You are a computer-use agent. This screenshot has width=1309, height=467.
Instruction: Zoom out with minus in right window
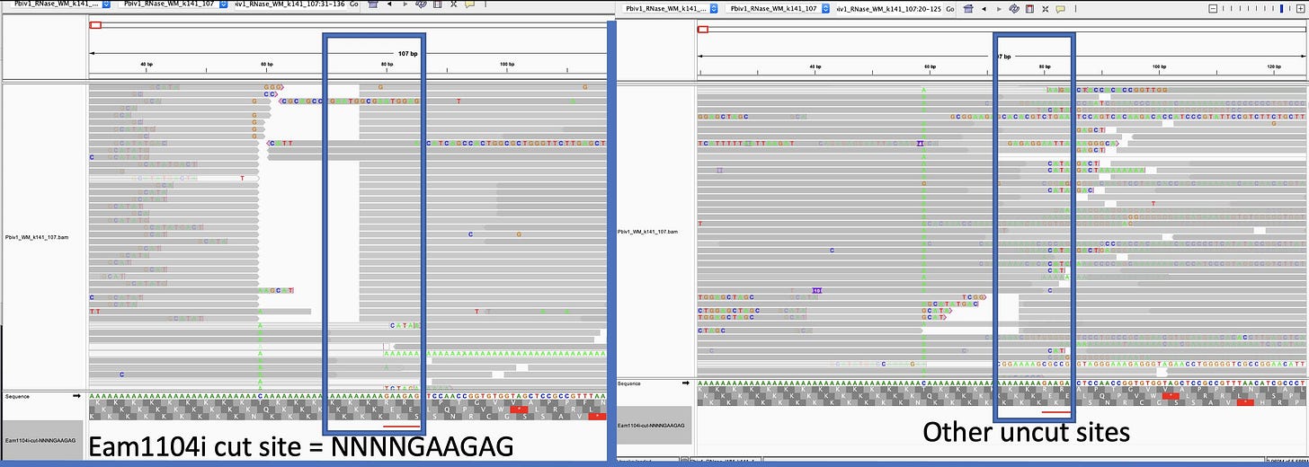(x=1213, y=8)
